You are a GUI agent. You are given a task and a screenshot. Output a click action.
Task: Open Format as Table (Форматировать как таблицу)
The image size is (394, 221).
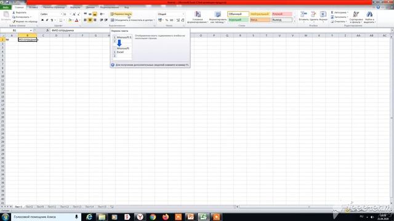click(217, 17)
